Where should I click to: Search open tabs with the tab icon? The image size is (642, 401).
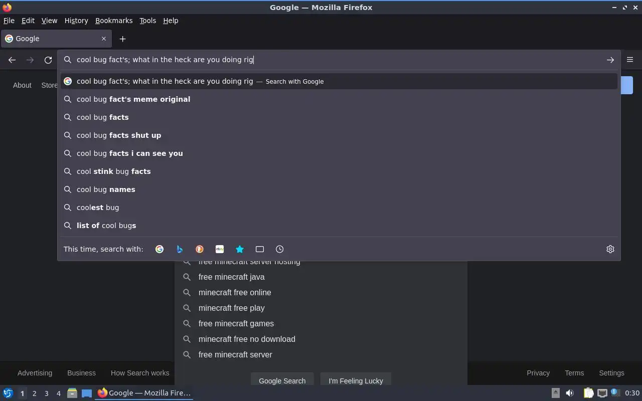tap(260, 249)
